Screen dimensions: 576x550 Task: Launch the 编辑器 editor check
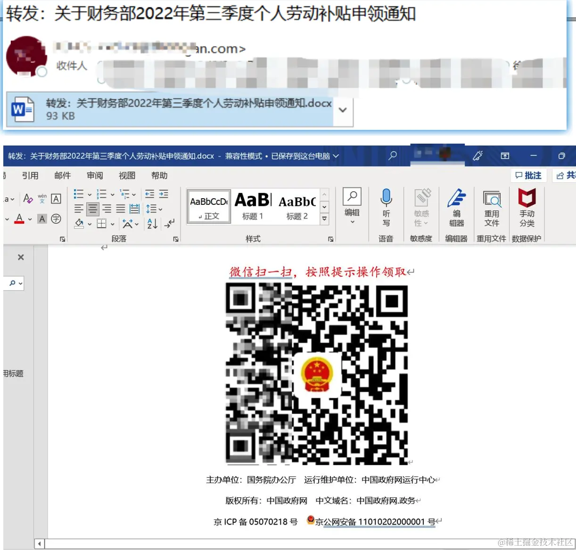pos(456,207)
